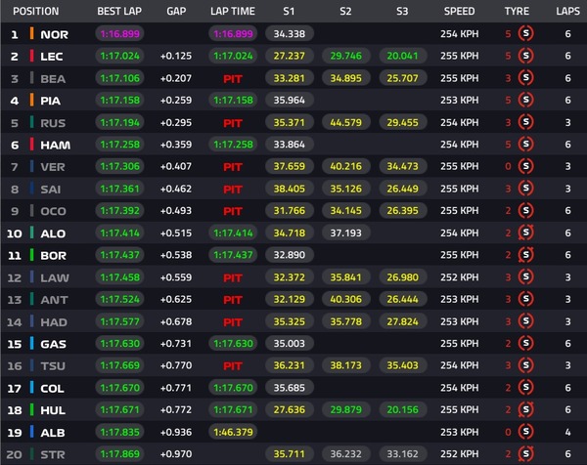Click the GAP column header
Screen dimensions: 587x465
pos(176,11)
